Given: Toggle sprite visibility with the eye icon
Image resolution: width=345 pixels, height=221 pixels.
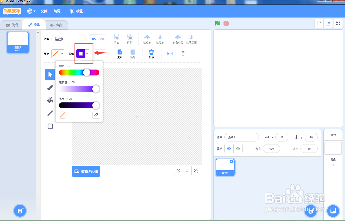Looking at the screenshot, I should pos(228,148).
